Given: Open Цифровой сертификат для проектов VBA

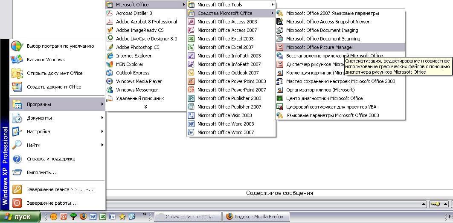Looking at the screenshot, I should click(x=340, y=106).
